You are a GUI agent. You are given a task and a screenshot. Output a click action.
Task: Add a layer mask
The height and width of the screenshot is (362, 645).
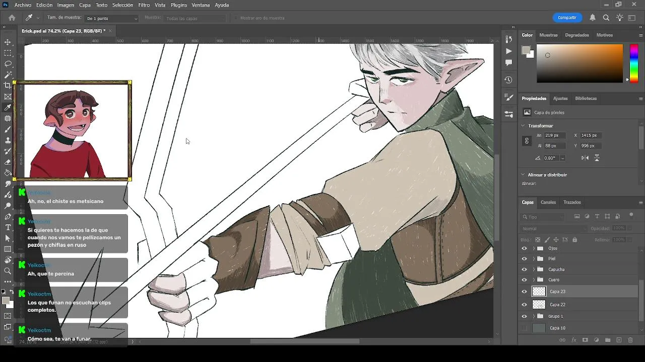point(585,340)
